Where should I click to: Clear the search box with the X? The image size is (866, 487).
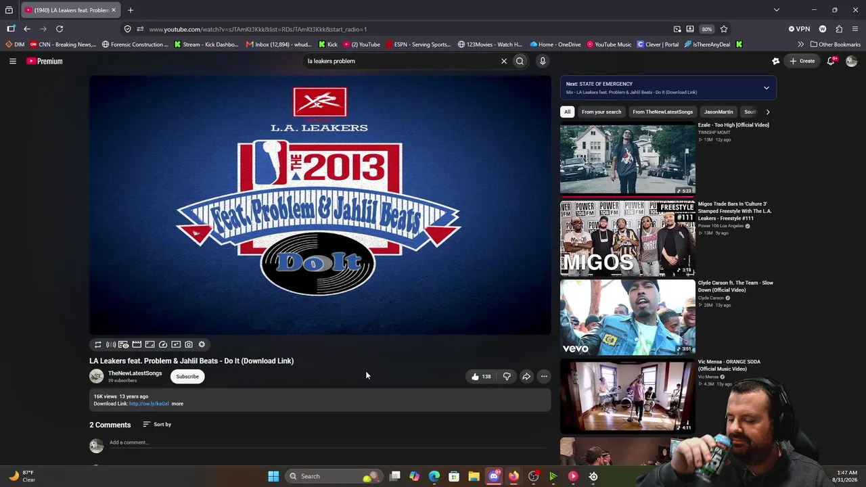503,61
